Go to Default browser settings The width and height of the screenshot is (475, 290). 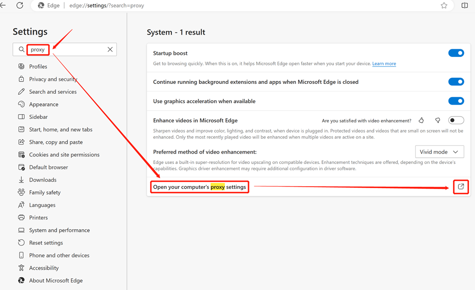pos(48,167)
